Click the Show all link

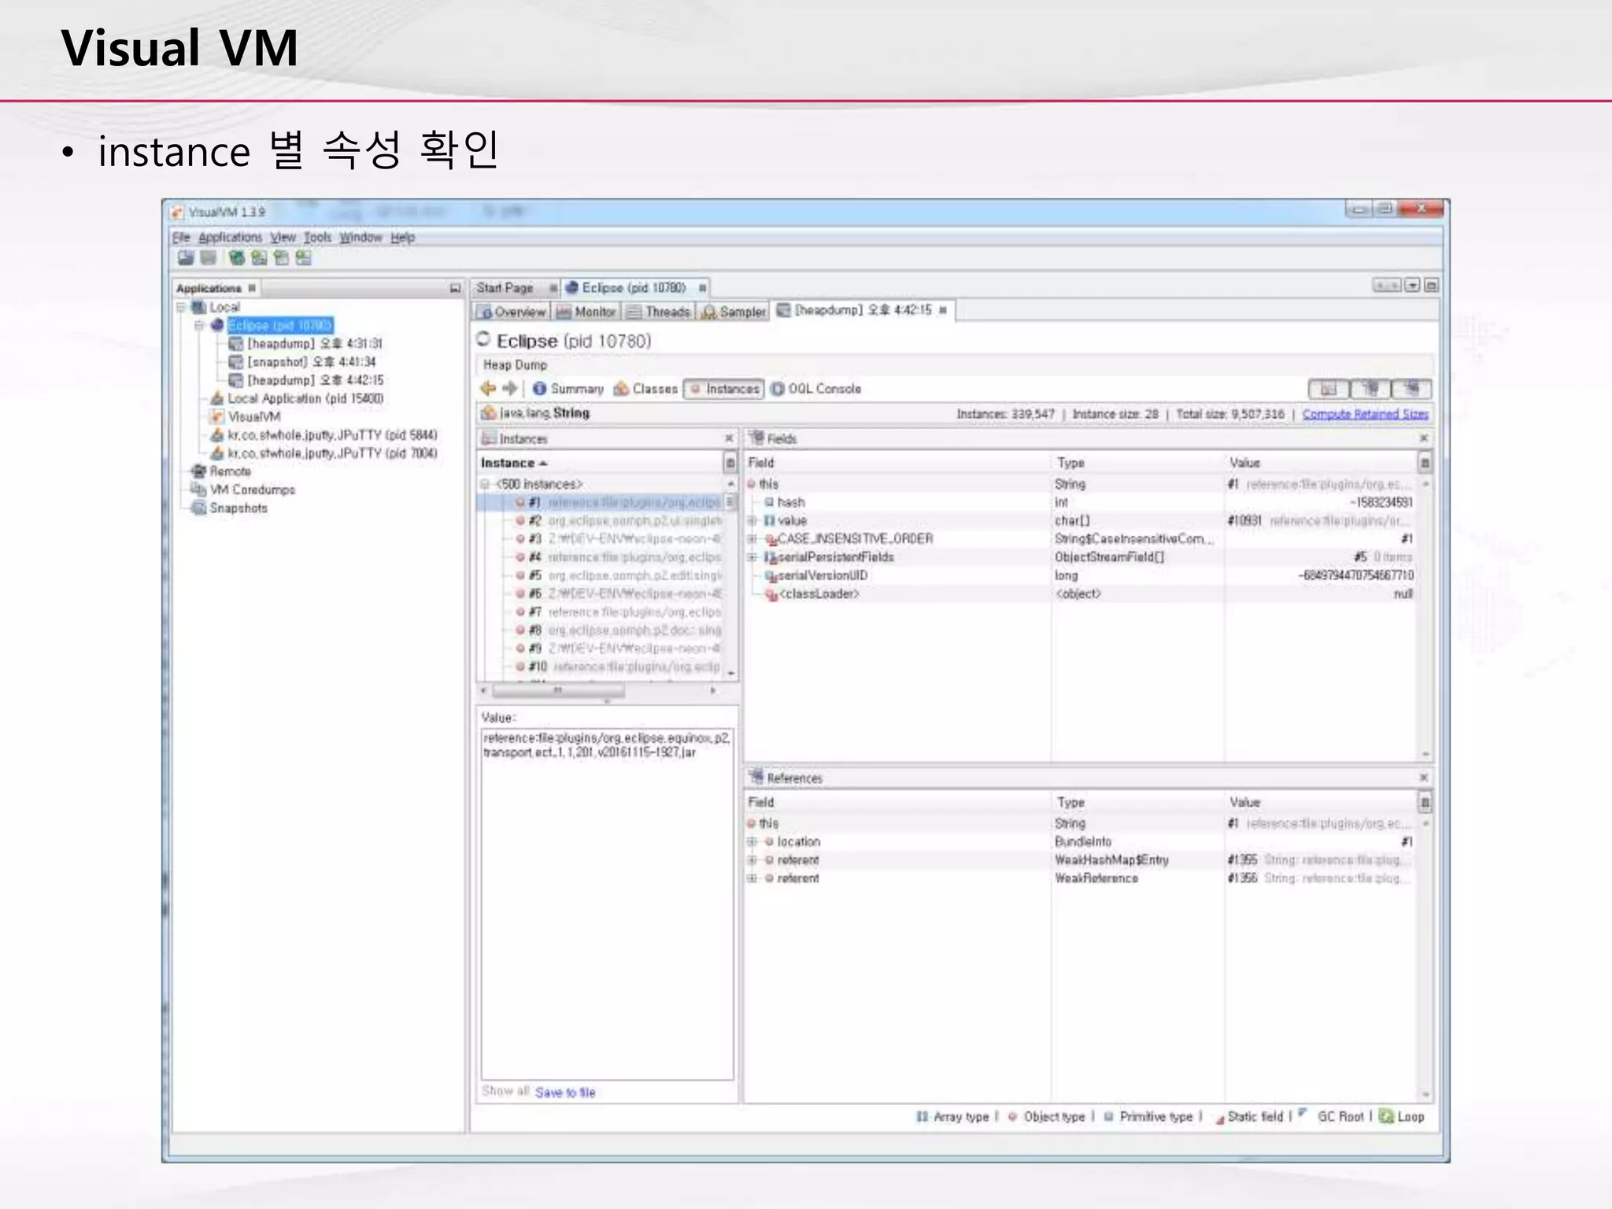tap(505, 1091)
